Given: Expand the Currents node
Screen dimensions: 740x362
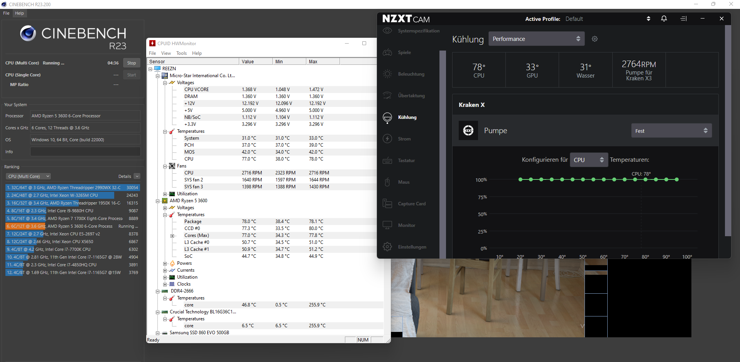Looking at the screenshot, I should [165, 271].
